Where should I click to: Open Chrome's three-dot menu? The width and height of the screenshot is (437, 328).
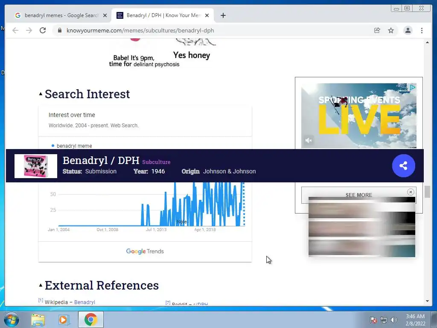422,30
